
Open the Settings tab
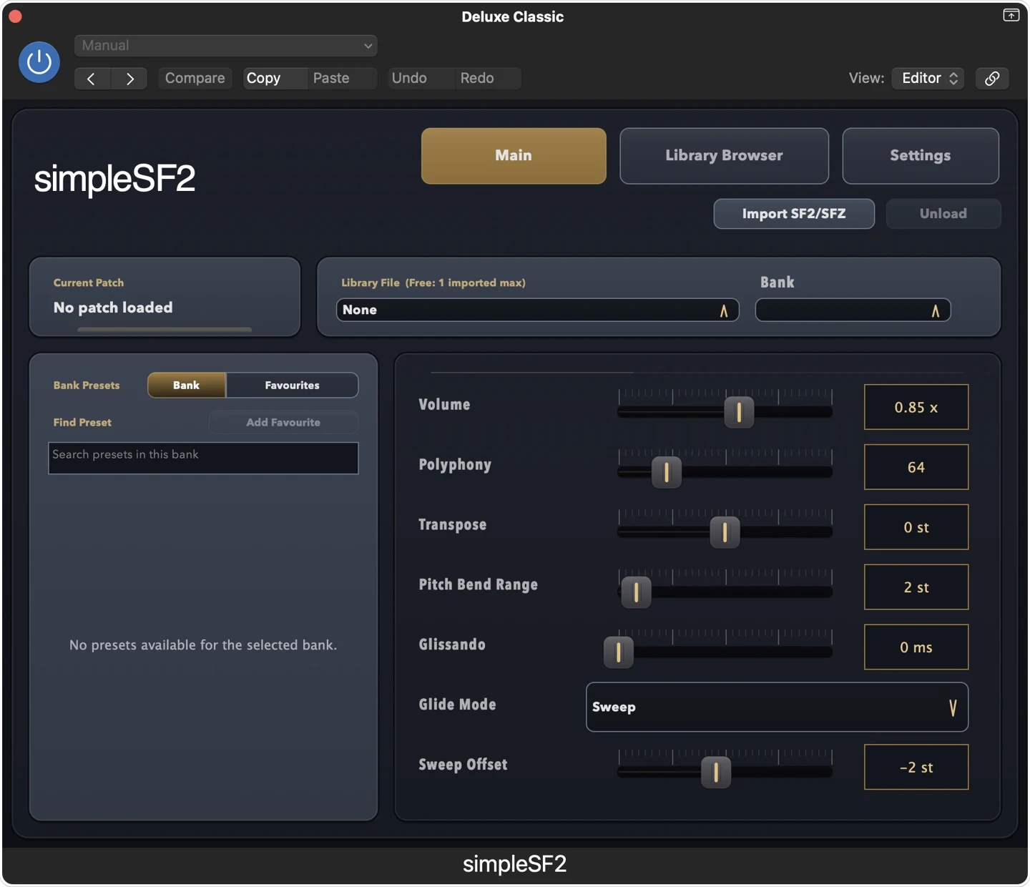tap(921, 156)
